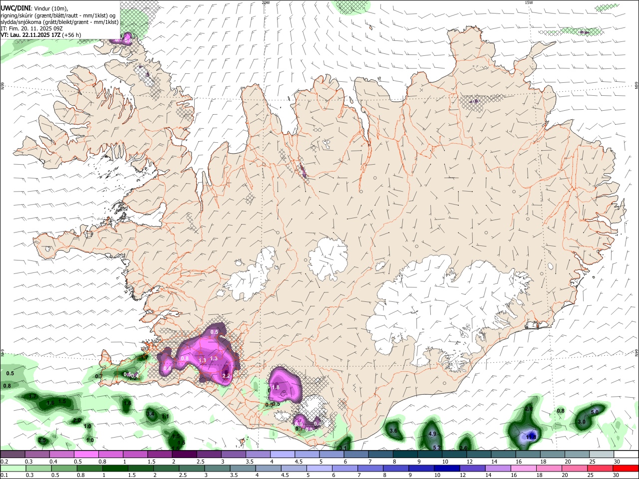The height and width of the screenshot is (479, 639).
Task: Click the 1.7 rain value near the left edge
Action: click(33, 396)
